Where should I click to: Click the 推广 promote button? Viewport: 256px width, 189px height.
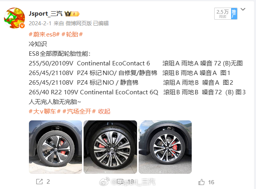point(234,14)
